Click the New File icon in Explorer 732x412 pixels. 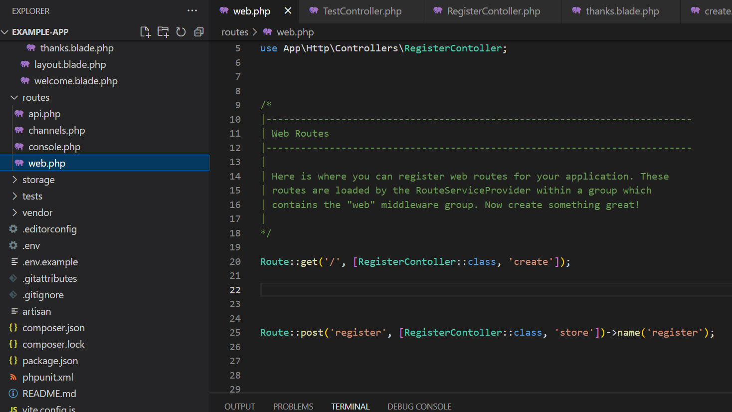point(145,32)
